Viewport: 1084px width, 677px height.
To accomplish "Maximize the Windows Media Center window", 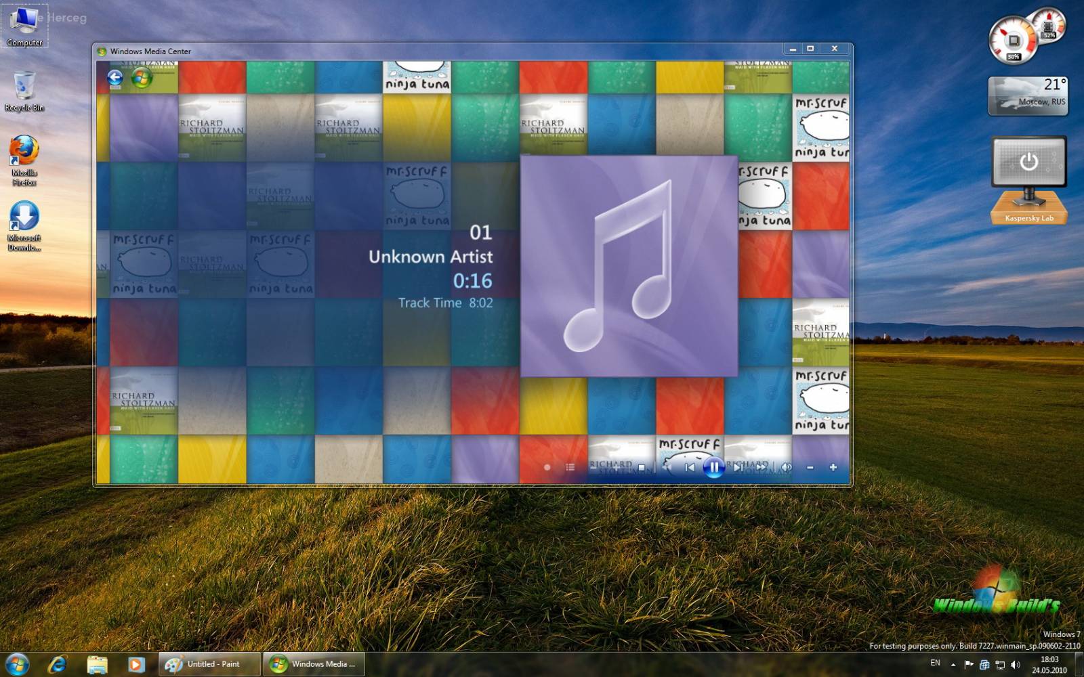I will (x=810, y=49).
